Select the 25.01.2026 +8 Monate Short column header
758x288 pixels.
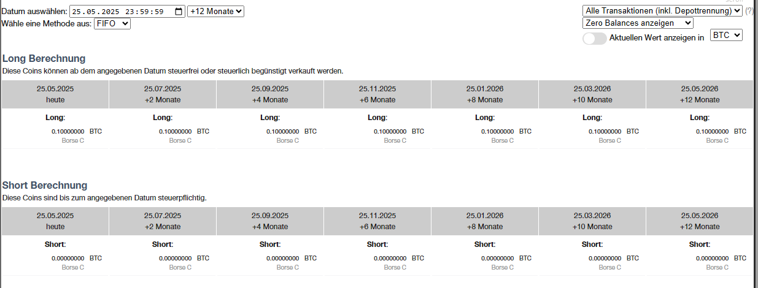[485, 221]
